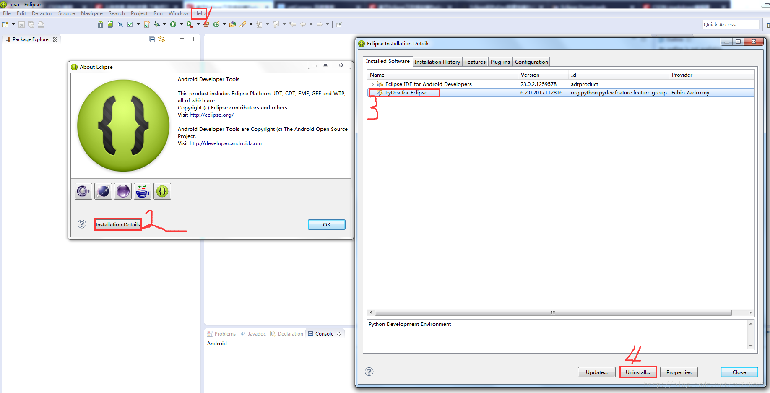This screenshot has height=393, width=770.
Task: Select PyDev for Eclipse row
Action: [561, 93]
